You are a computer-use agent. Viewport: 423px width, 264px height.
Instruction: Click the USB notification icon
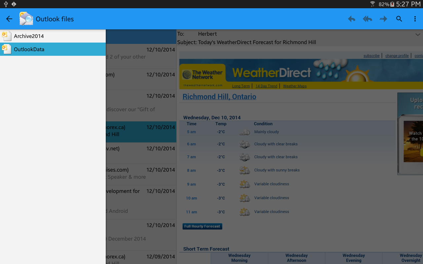6,4
